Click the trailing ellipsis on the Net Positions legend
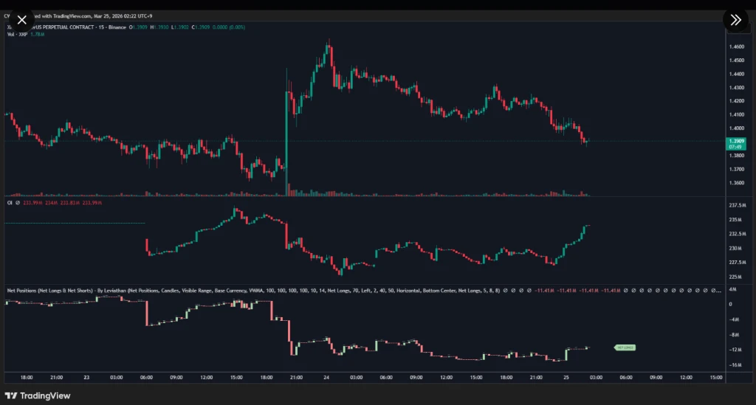 pos(719,291)
